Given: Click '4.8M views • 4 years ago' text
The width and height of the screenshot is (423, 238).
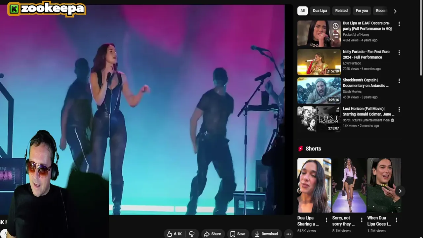Looking at the screenshot, I should [x=360, y=40].
